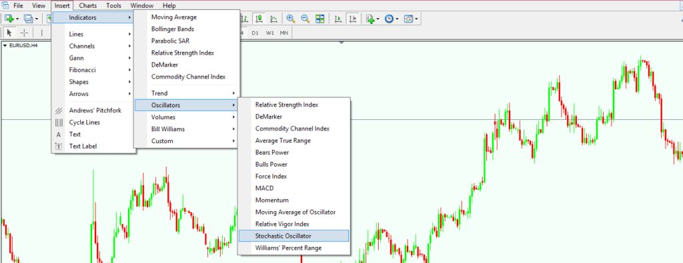Toggle the candlestick chart type button

(x=259, y=19)
